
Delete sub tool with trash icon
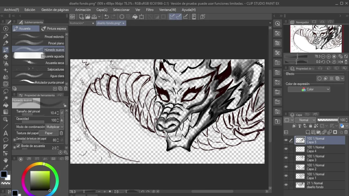pyautogui.click(x=66, y=88)
